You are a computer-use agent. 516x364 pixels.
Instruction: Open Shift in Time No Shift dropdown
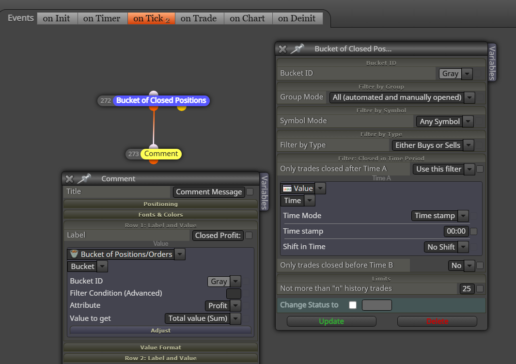[x=463, y=247]
